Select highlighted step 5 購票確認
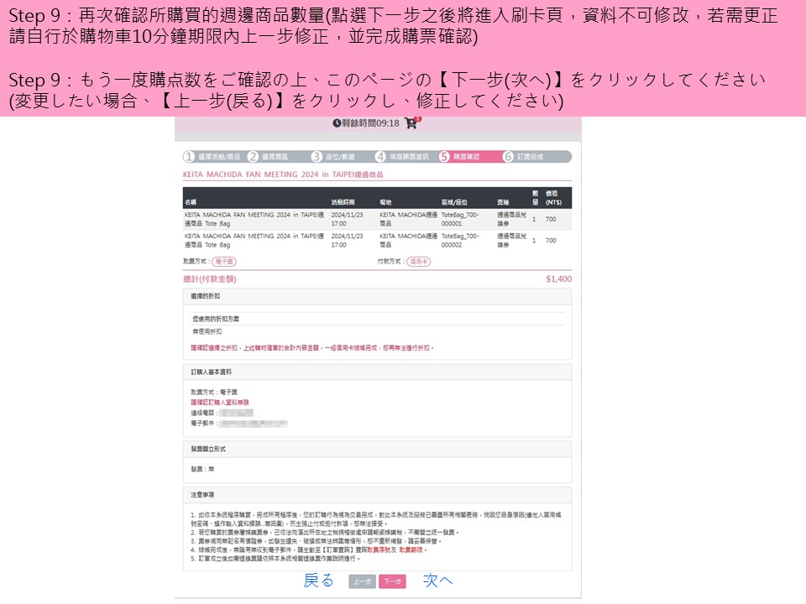The width and height of the screenshot is (806, 604). coord(459,157)
